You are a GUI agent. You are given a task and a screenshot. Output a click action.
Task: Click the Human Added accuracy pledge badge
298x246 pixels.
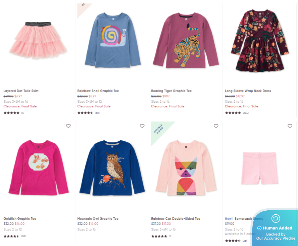[275, 228]
